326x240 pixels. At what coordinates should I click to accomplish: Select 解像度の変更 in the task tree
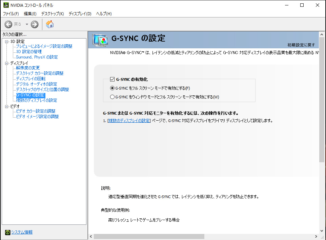[x=28, y=68]
